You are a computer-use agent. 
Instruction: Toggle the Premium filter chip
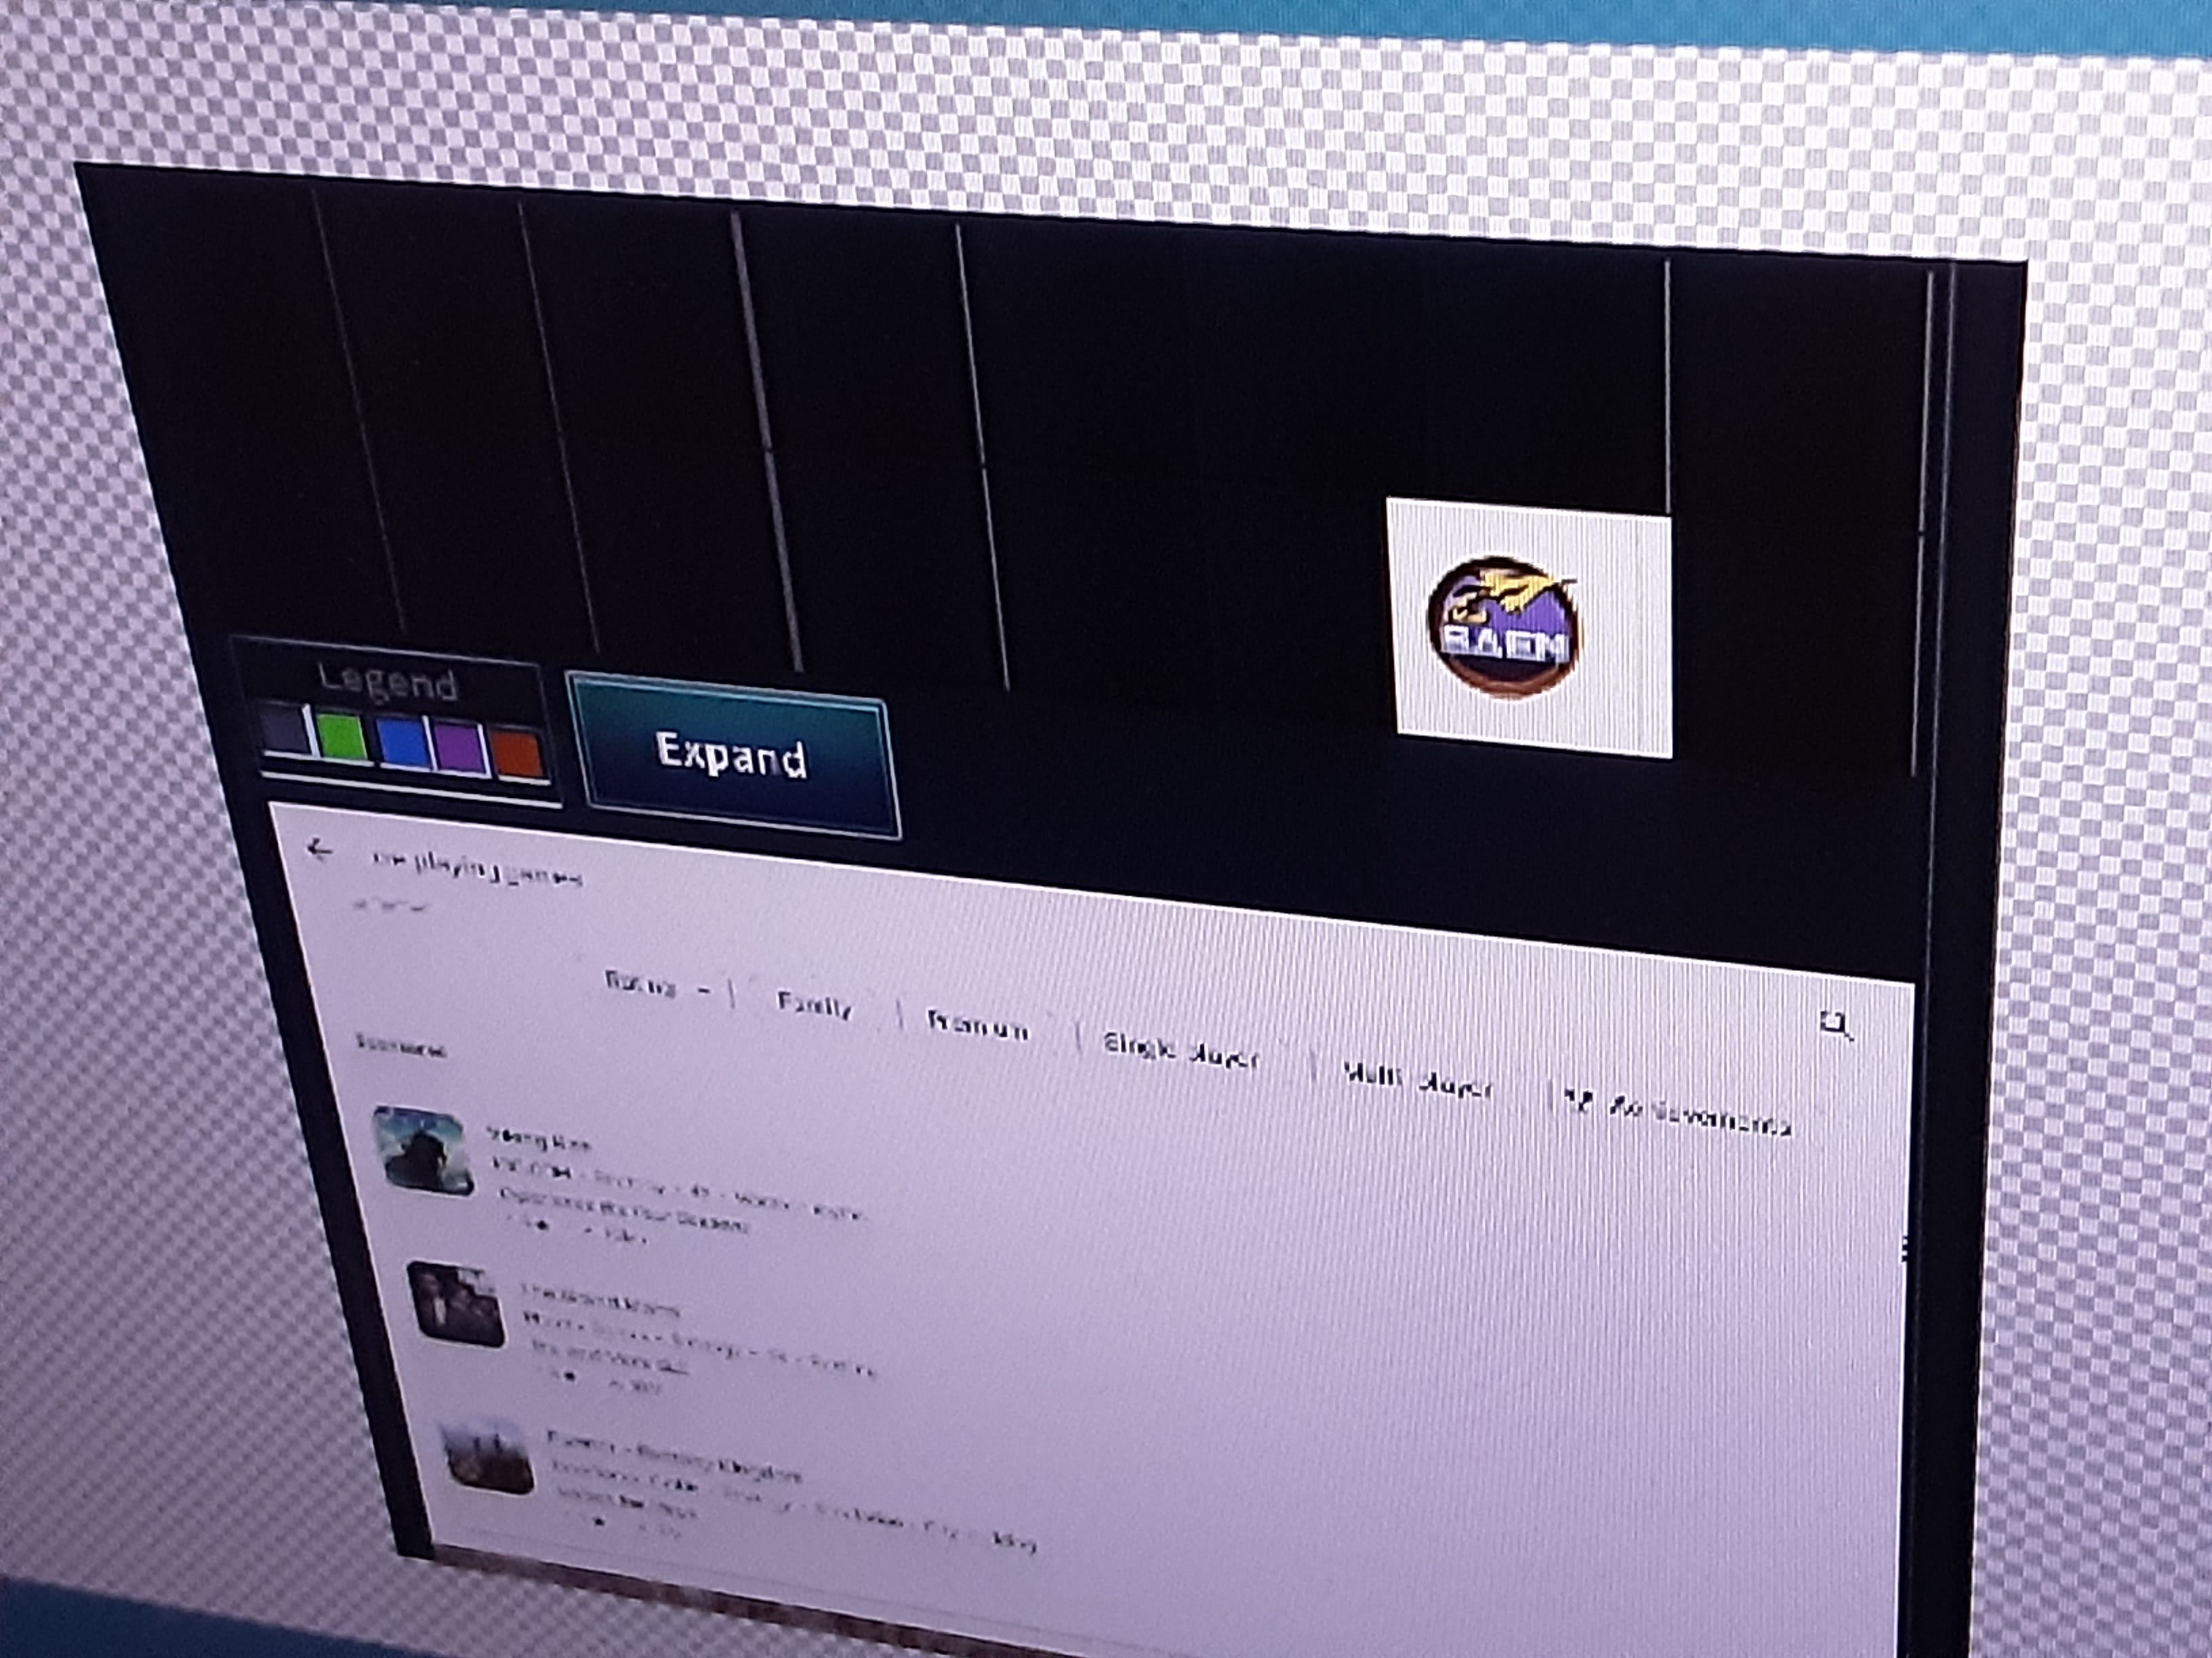coord(977,1026)
